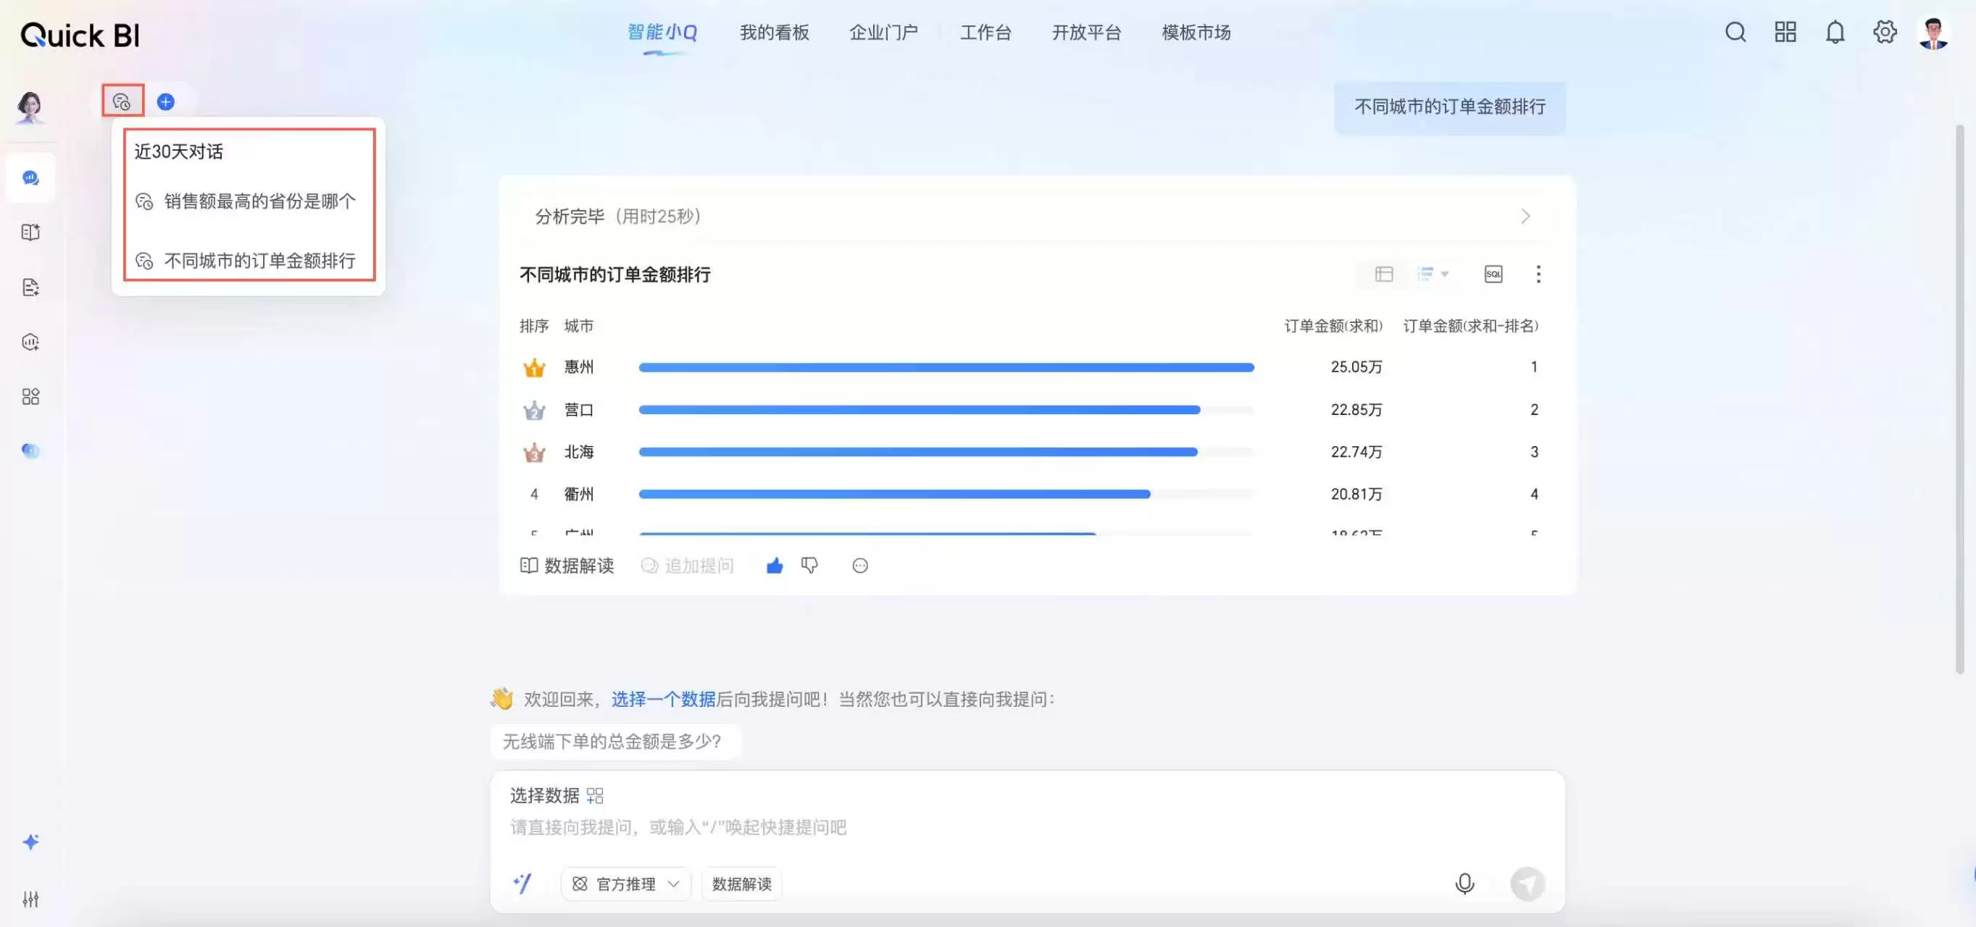Give thumbs down to the answer
This screenshot has height=927, width=1976.
click(809, 566)
